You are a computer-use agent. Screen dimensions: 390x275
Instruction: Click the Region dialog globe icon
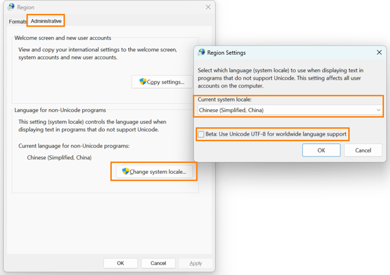[11, 7]
